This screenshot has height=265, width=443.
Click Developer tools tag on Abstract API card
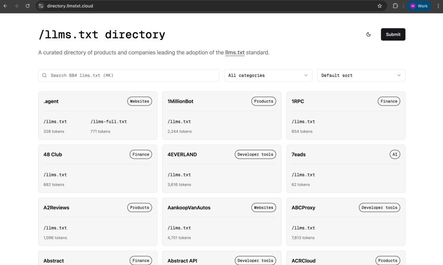click(255, 261)
